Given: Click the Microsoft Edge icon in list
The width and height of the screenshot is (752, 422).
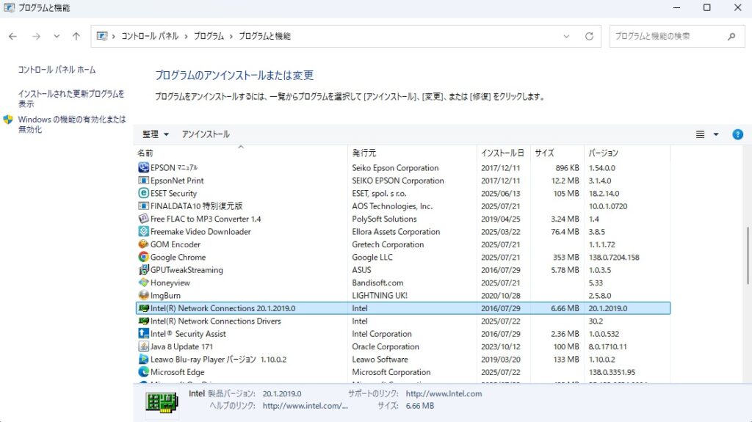Looking at the screenshot, I should (x=143, y=372).
